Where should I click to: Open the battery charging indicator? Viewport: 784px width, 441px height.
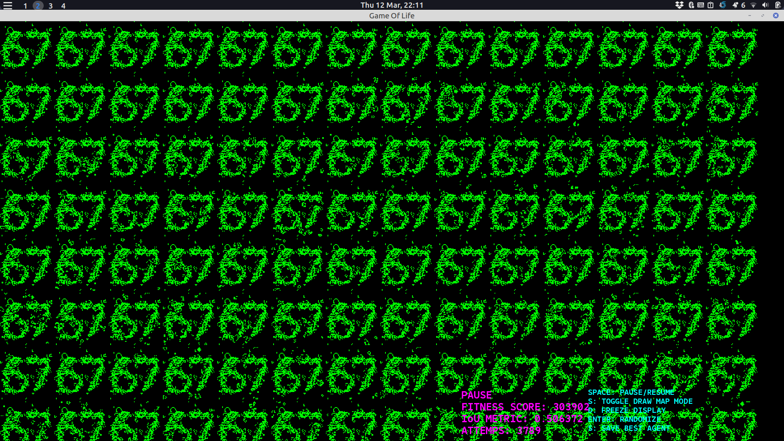(x=777, y=5)
